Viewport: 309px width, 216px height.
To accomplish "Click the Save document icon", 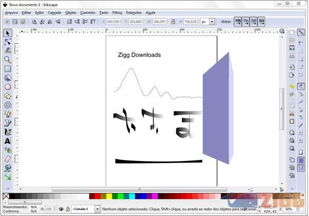I will 292,48.
